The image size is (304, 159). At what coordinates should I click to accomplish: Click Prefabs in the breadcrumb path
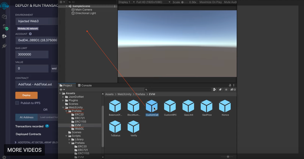[x=140, y=94]
